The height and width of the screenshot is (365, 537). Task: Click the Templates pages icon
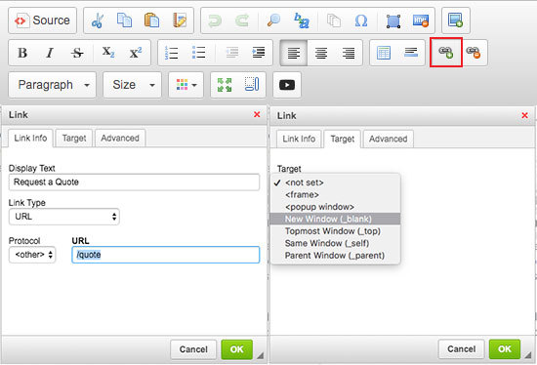[333, 20]
